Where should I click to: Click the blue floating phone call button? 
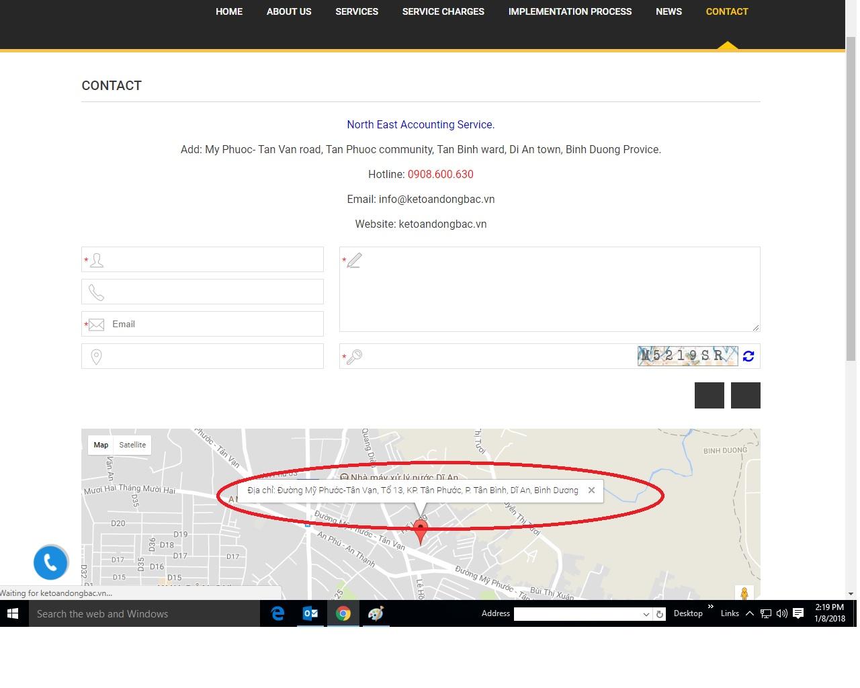coord(51,562)
